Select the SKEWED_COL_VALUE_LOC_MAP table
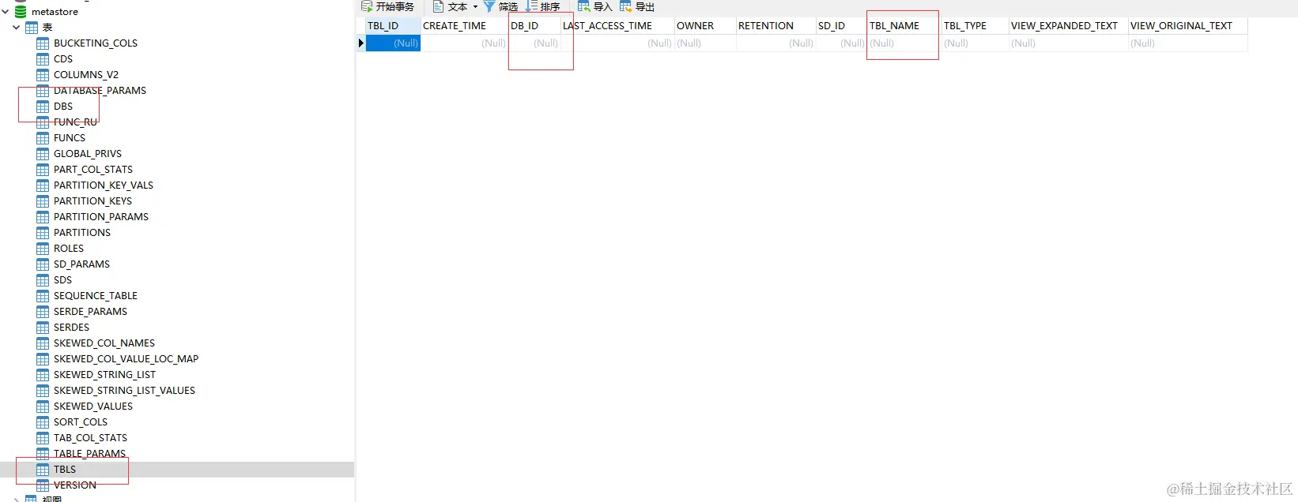 pyautogui.click(x=126, y=359)
